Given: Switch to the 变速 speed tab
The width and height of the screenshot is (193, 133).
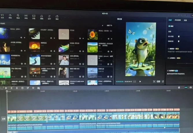Looking at the screenshot, I should pyautogui.click(x=185, y=20).
